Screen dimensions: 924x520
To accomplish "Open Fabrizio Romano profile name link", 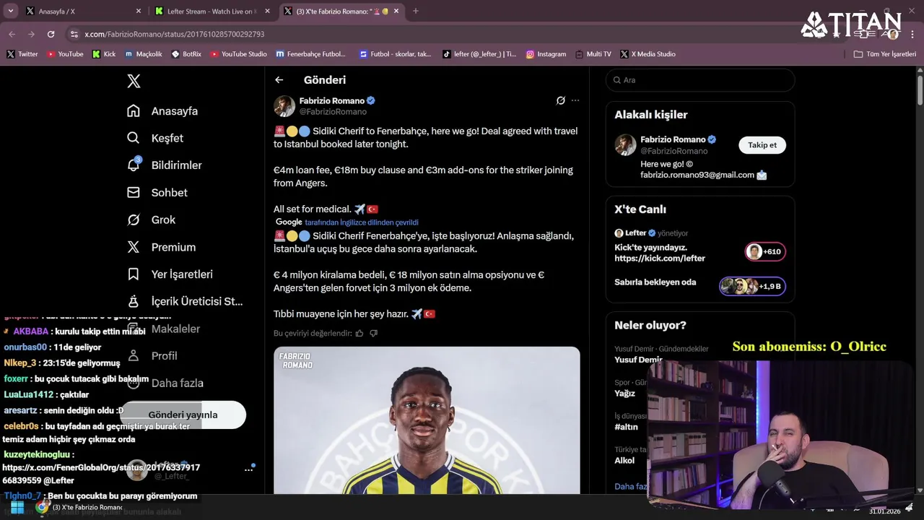I will click(x=332, y=100).
